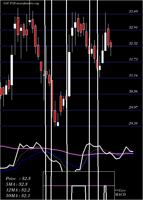This screenshot has width=143, height=200.
Task: Click the <<Live MACD label
Action: coord(120,193)
